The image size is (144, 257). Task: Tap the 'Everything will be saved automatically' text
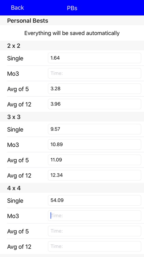coord(72,33)
